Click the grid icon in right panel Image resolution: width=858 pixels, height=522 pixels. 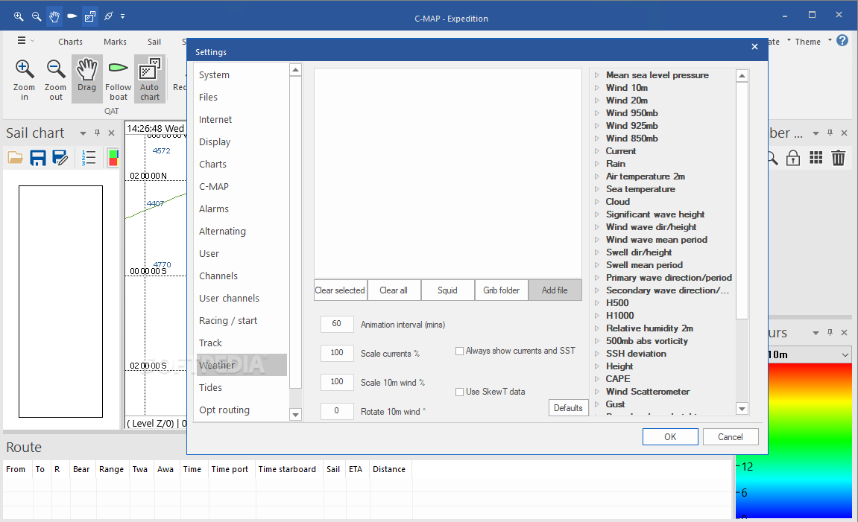[x=816, y=158]
